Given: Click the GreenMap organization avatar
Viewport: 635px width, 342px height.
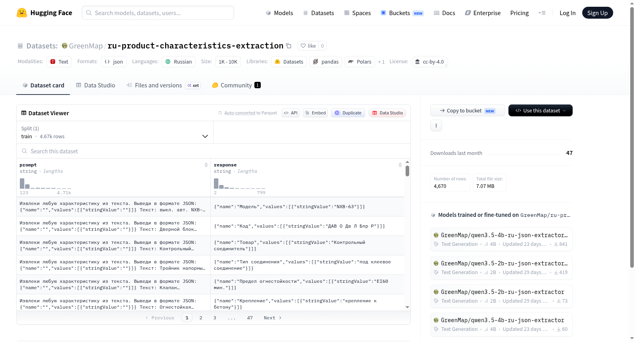Looking at the screenshot, I should pos(64,46).
